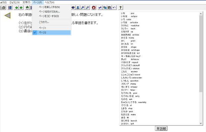206x132 pixels.
Task: Click the green right arrow next page icon
Action: click(x=21, y=8)
